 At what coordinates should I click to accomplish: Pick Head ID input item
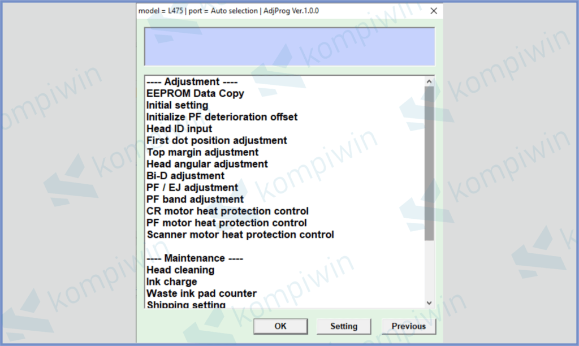point(179,129)
